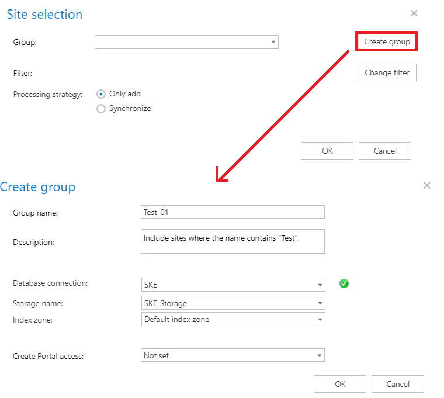Viewport: 444px width, 398px height.
Task: Expand the Index zone dropdown
Action: [x=320, y=320]
